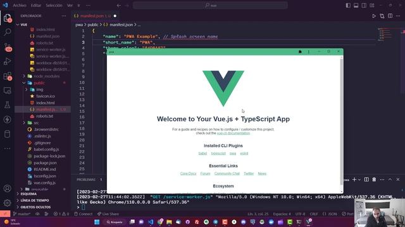This screenshot has height=227, width=405.
Task: Open the Manage gear menu
Action: click(x=7, y=203)
